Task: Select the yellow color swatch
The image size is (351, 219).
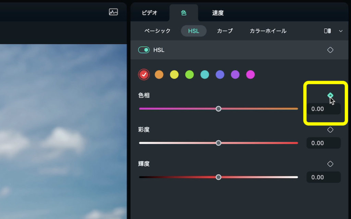Action: coord(174,74)
